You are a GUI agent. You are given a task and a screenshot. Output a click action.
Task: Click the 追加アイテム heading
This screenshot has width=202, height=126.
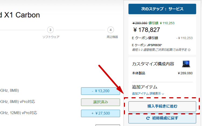[x=145, y=87]
